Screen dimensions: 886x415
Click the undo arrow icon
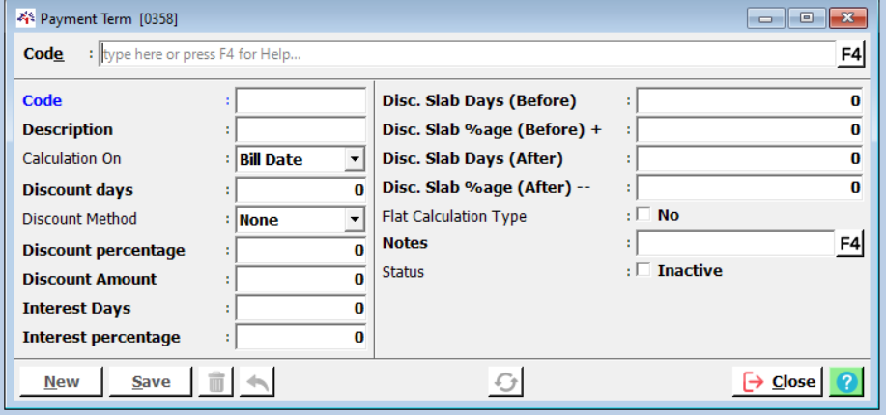click(256, 382)
